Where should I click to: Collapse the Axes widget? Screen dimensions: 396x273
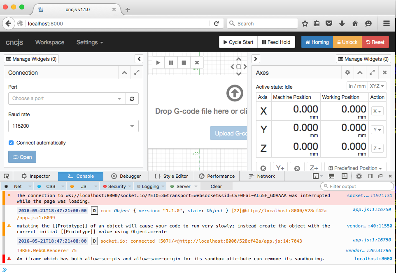360,73
